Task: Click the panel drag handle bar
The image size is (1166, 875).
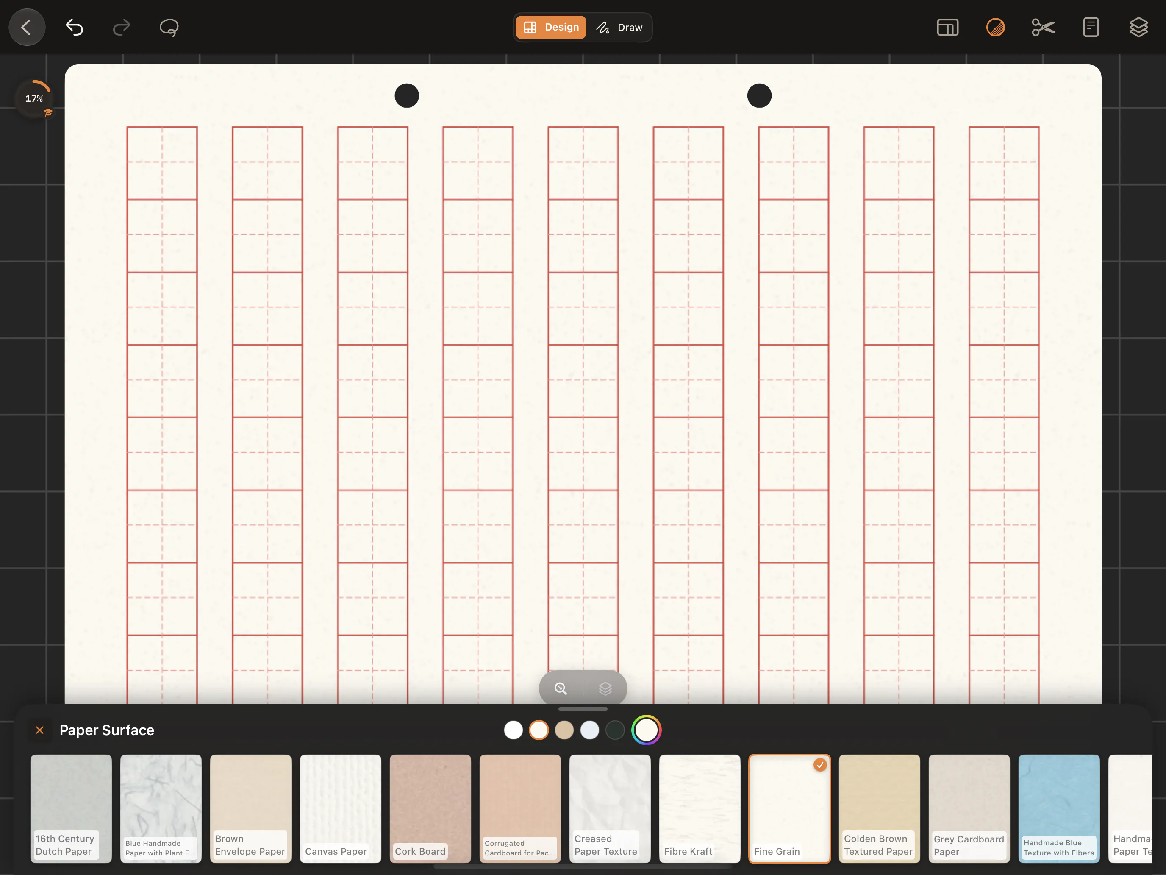Action: point(583,709)
